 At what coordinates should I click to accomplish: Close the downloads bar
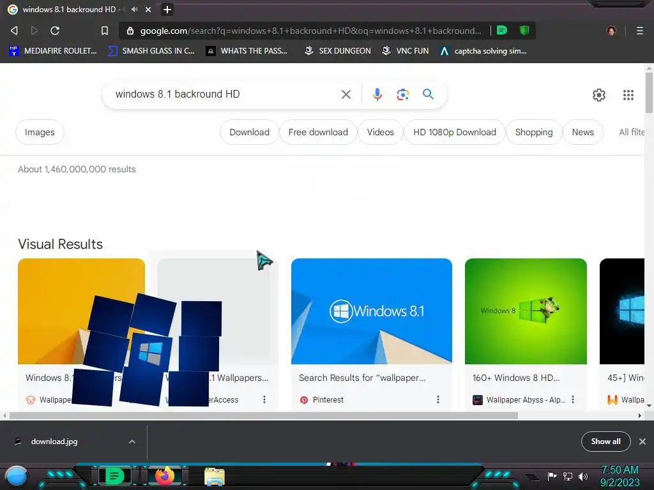[x=643, y=442]
